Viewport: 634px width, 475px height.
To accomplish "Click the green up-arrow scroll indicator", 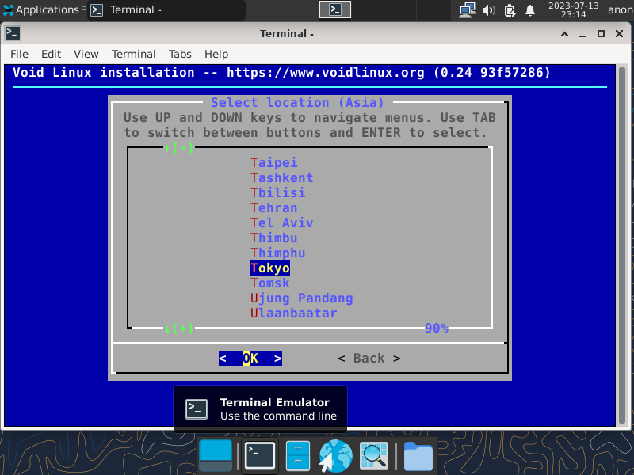I will 178,148.
